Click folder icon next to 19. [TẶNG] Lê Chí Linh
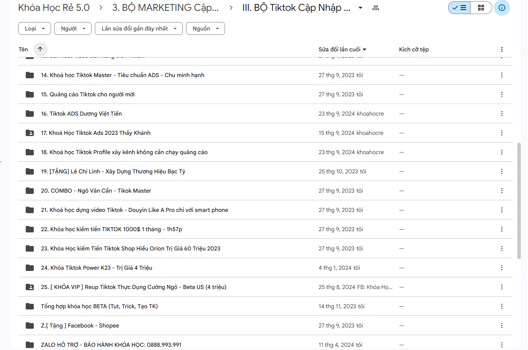 [x=30, y=171]
